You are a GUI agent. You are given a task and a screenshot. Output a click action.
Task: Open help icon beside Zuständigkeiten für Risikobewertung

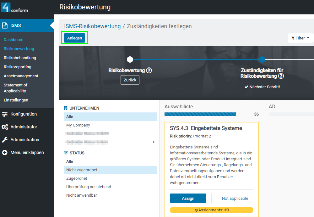[281, 76]
